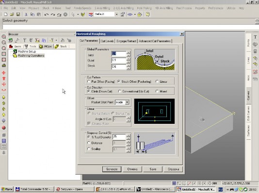
Task: Select Stock Offset (Pocketing) cut pattern
Action: coord(134,82)
